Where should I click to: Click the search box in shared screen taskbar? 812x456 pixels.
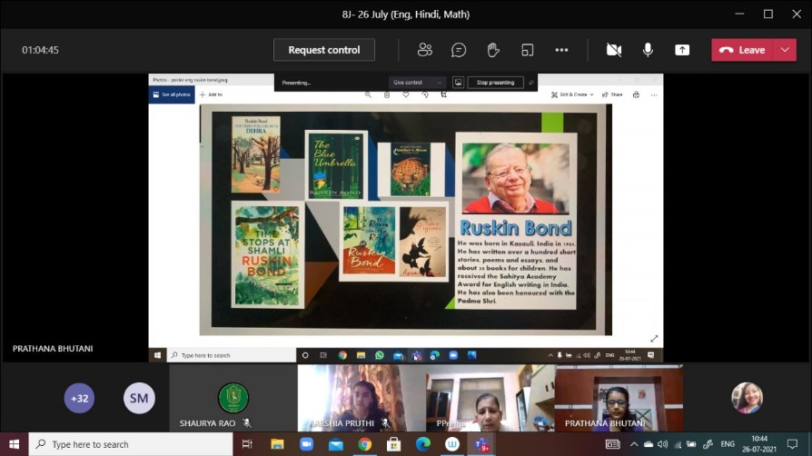[x=232, y=355]
